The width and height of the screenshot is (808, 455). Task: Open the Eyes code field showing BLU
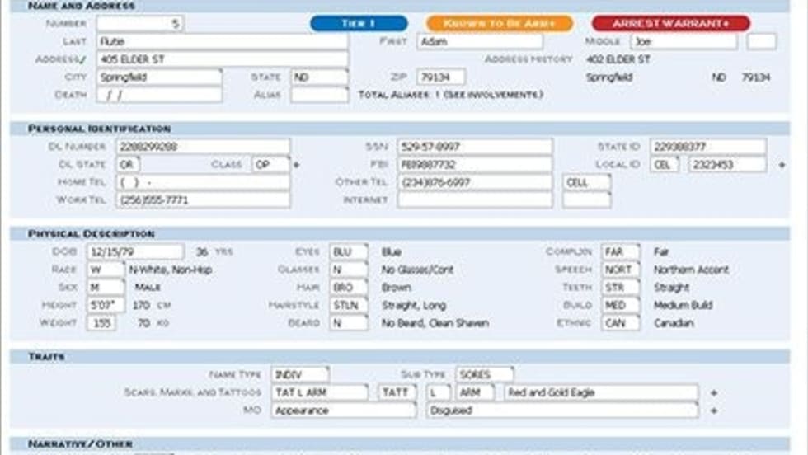(x=348, y=252)
